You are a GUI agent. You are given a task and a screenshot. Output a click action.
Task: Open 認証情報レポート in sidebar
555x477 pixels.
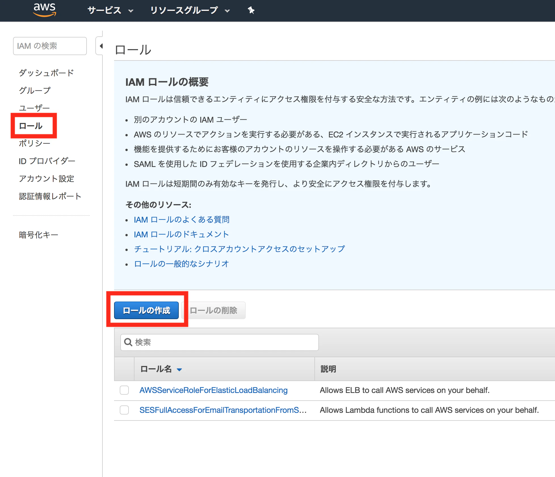click(50, 196)
